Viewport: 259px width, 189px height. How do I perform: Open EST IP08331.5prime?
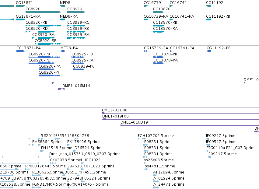click(x=158, y=148)
